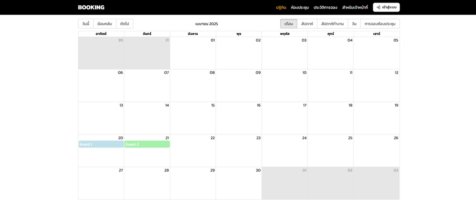Click date number 01 in first row

(213, 40)
